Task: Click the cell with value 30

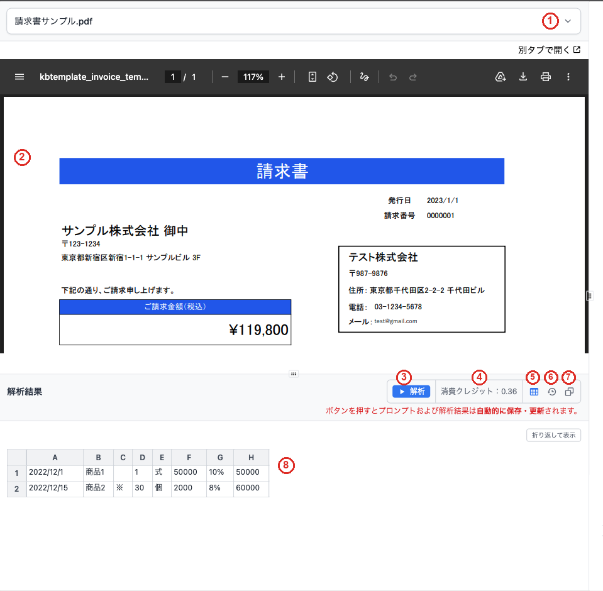Action: click(142, 488)
